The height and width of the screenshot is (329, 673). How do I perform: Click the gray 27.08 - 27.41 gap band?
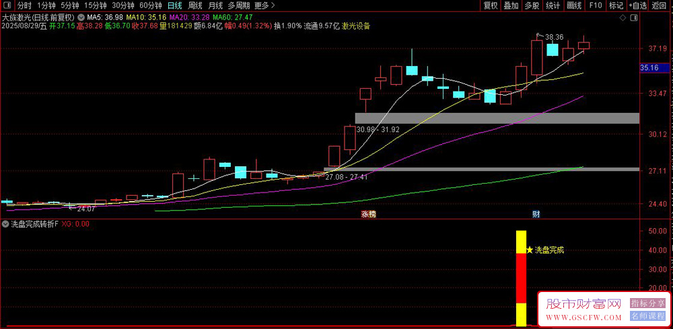click(x=481, y=170)
